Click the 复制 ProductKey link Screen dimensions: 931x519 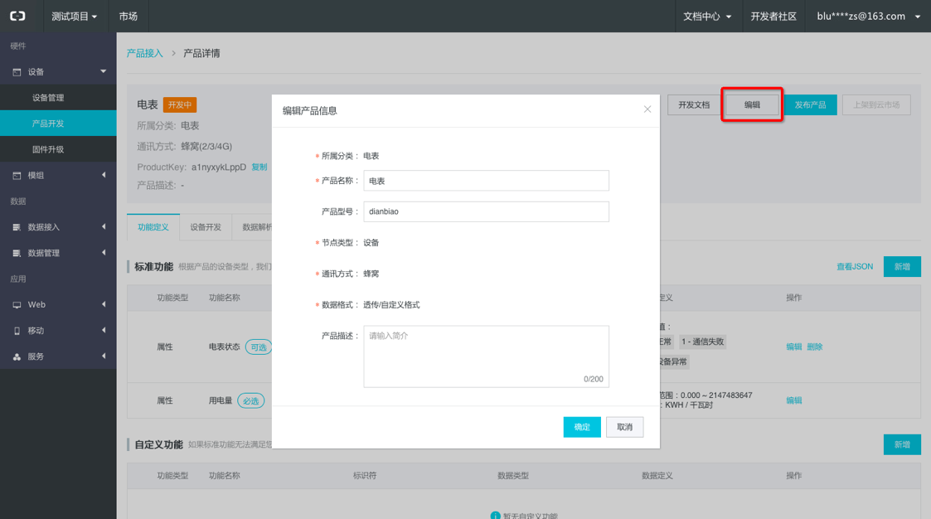(259, 167)
